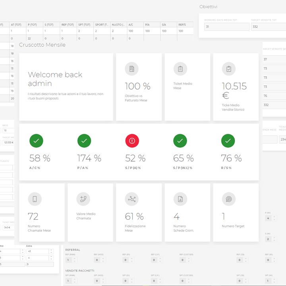Click the stepper arrows of SPT (WI) field
Image resolution: width=286 pixels, height=286 pixels.
(274, 281)
